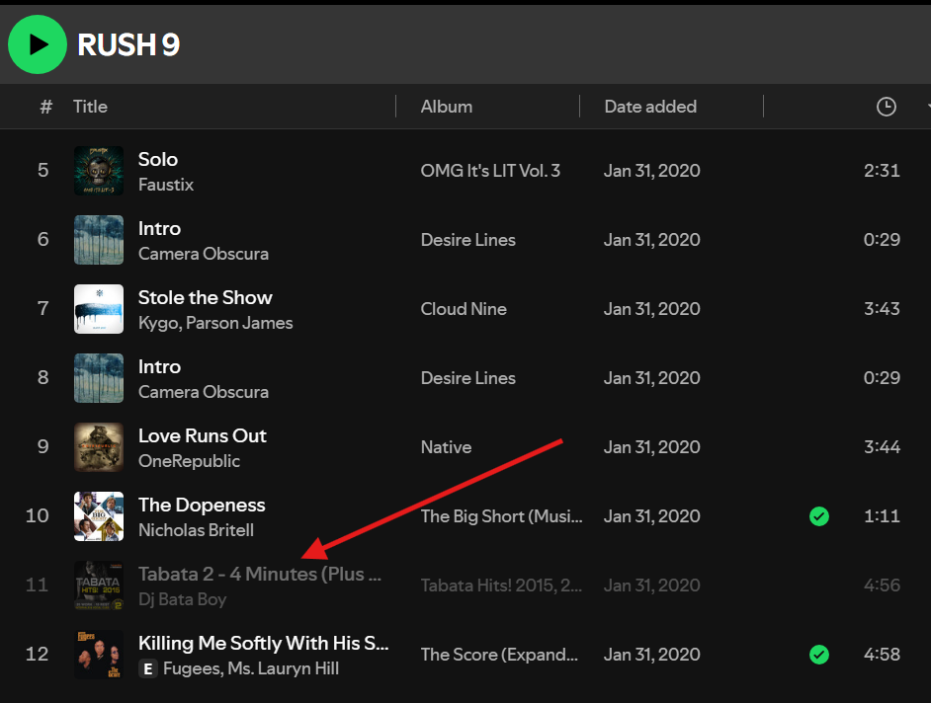Click Date added value for Love Runs Out
Image resolution: width=931 pixels, height=703 pixels.
pyautogui.click(x=652, y=447)
